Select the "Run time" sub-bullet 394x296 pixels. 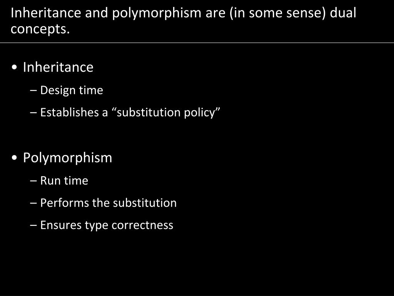tap(64, 181)
